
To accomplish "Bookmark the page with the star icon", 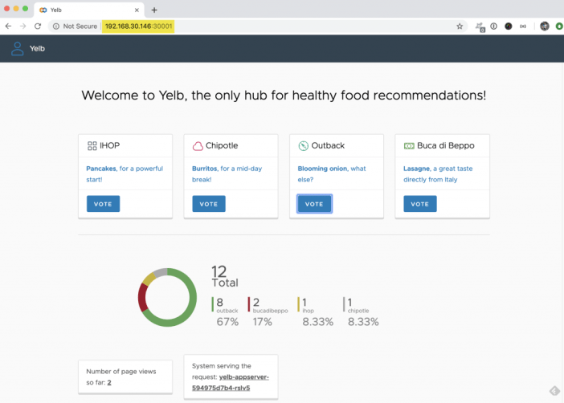I will (x=460, y=26).
